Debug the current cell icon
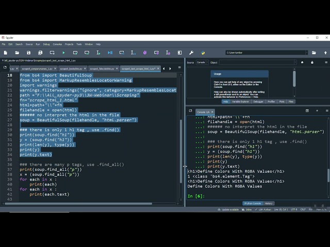This screenshot has width=330, height=247. click(122, 52)
